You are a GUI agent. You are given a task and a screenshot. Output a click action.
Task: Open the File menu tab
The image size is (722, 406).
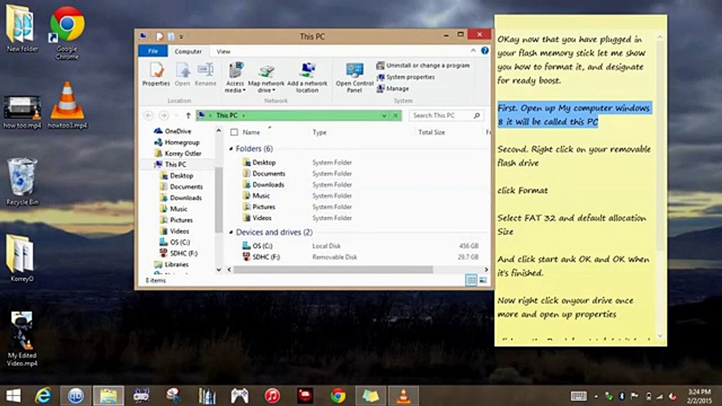[153, 51]
